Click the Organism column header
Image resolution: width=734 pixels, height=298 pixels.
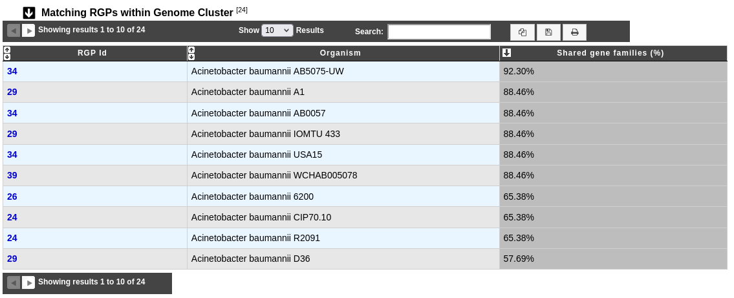[x=340, y=53]
